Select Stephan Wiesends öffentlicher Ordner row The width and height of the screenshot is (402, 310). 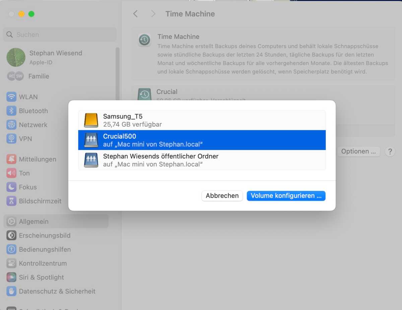coord(202,160)
